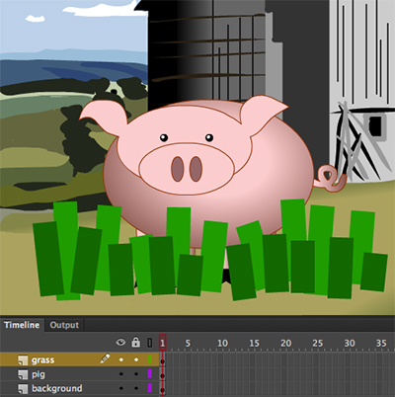Select the background layer by name
This screenshot has height=397, width=395.
57,388
